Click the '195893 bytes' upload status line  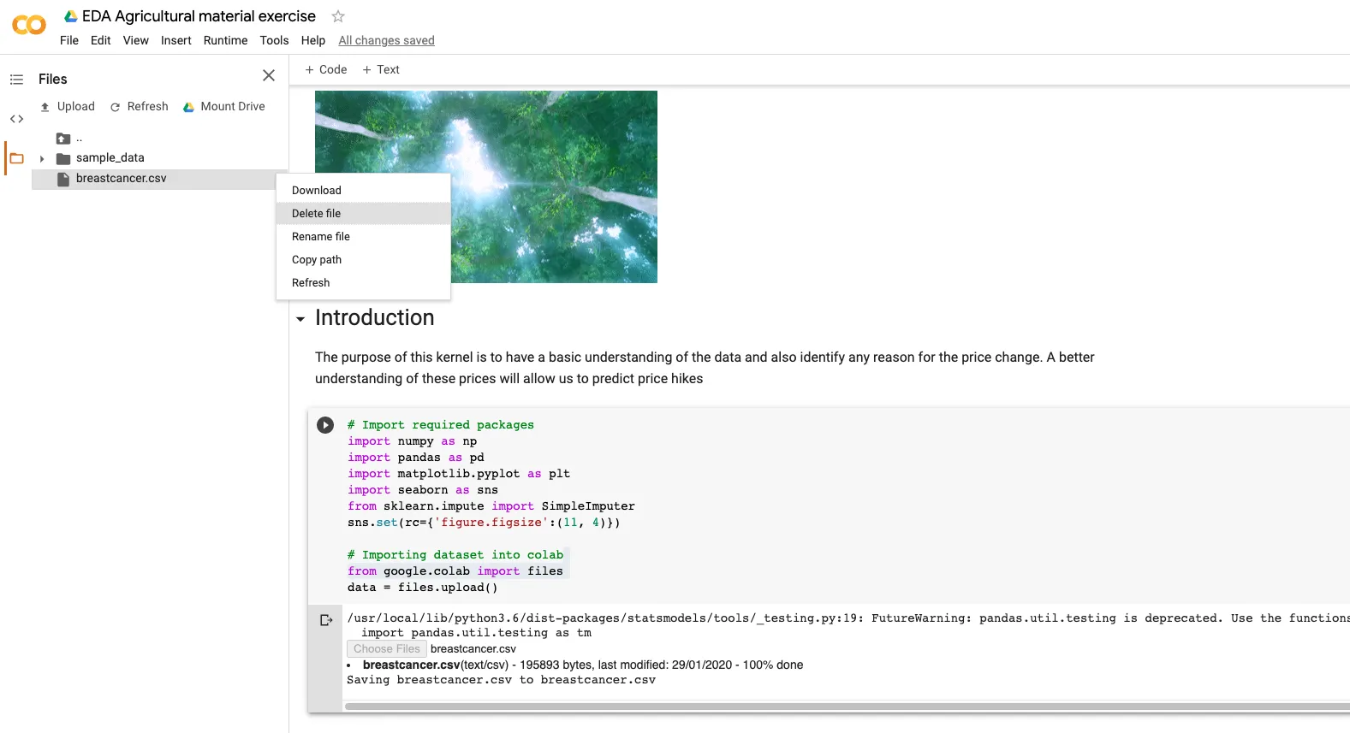pos(583,665)
